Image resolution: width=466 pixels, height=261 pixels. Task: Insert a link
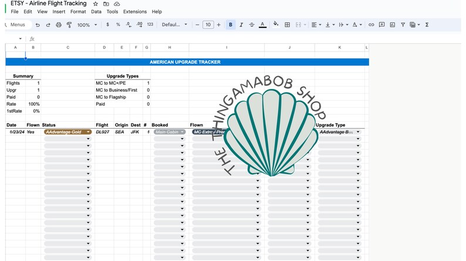coord(371,25)
